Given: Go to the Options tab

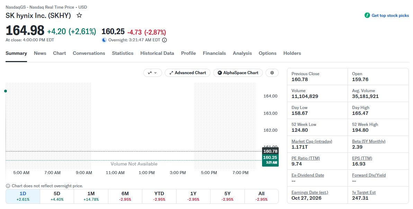Looking at the screenshot, I should click(x=268, y=53).
